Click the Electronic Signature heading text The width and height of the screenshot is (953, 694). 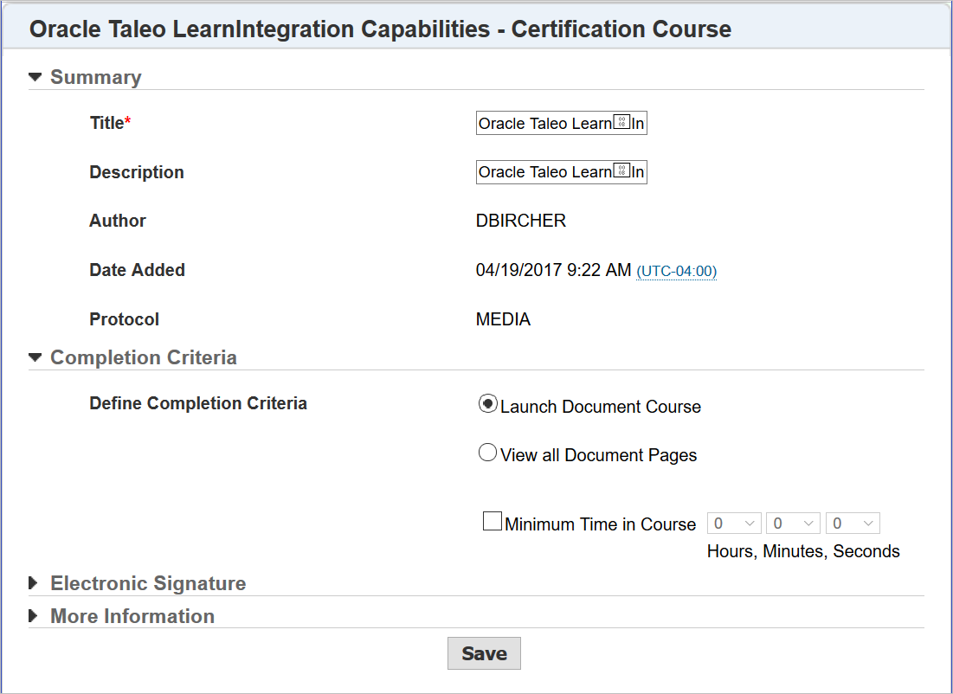148,583
